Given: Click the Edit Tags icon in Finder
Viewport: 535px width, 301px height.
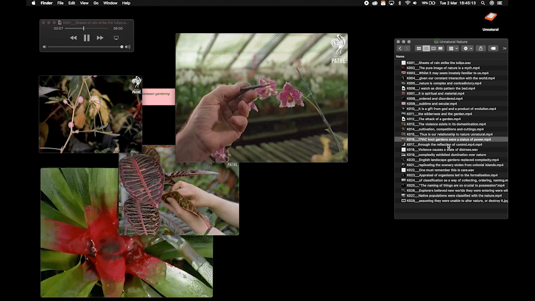Looking at the screenshot, I should [x=493, y=49].
